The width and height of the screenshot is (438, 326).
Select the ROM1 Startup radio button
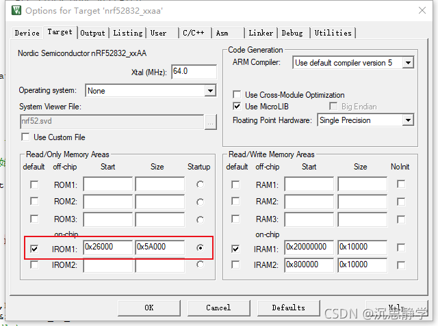pos(200,185)
